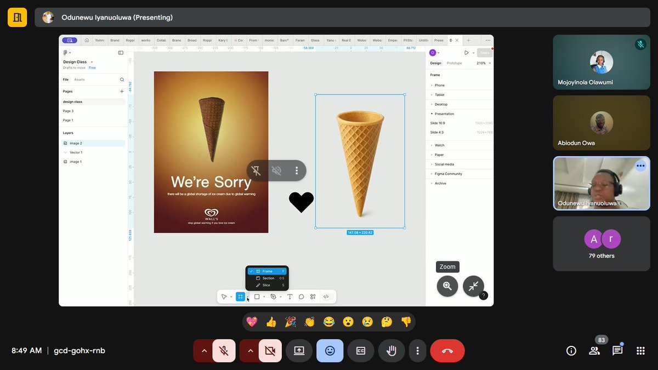The image size is (658, 370).
Task: Select the Pen tool in Figma toolbar
Action: (273, 297)
